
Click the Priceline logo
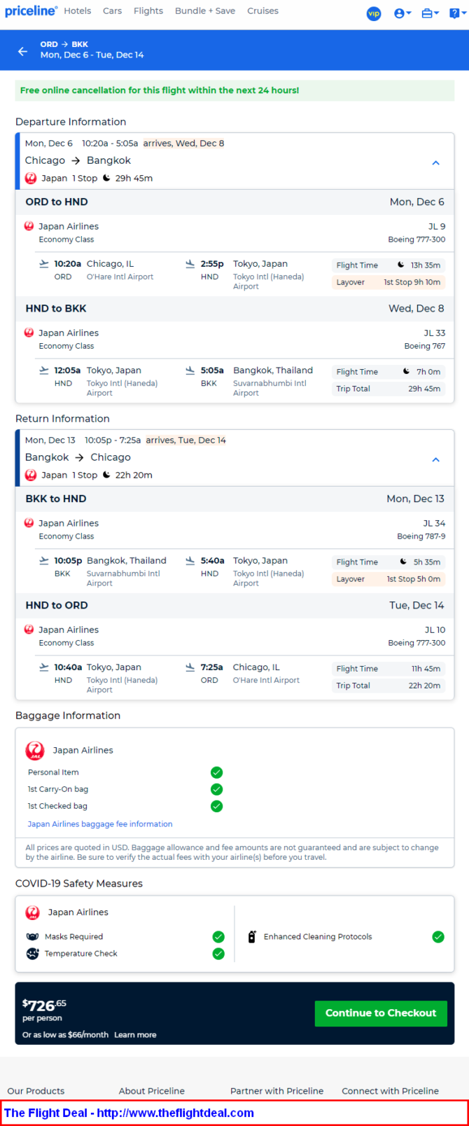pos(31,11)
